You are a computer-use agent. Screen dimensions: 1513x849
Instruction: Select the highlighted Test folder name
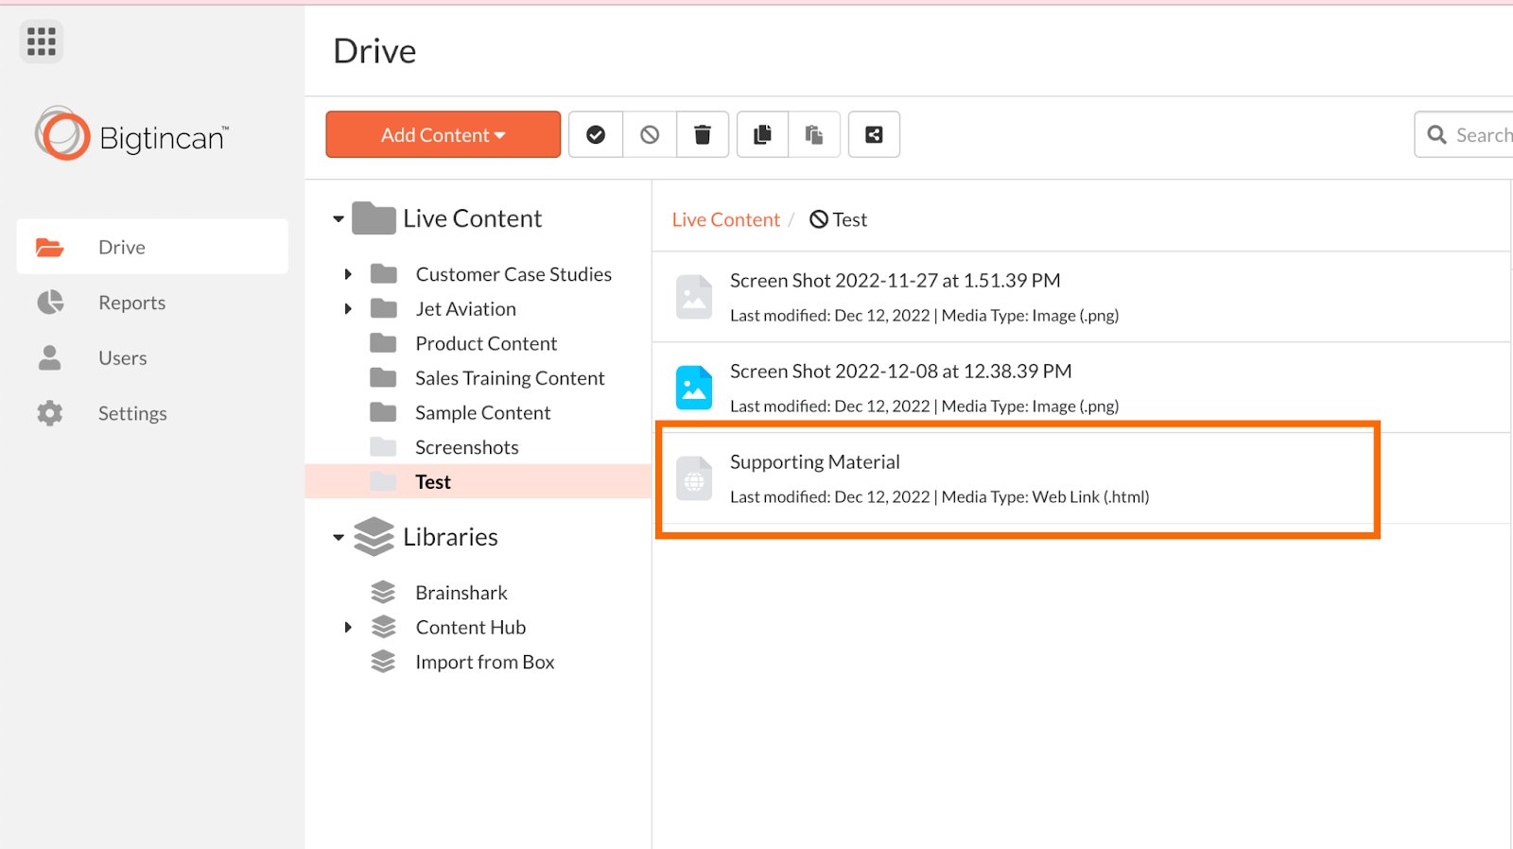tap(433, 482)
